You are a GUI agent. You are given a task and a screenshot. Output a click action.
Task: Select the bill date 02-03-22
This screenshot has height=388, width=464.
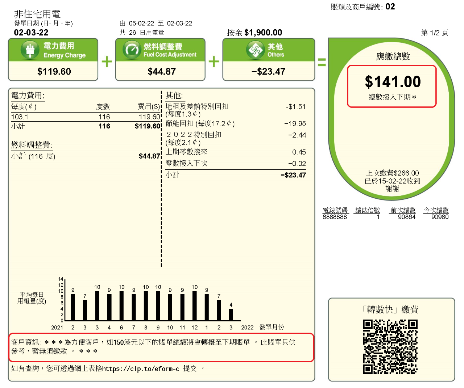[31, 33]
